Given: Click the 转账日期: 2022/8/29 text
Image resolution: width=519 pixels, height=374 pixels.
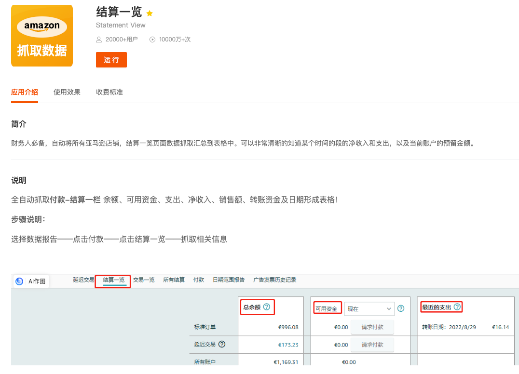Looking at the screenshot, I should [x=449, y=327].
